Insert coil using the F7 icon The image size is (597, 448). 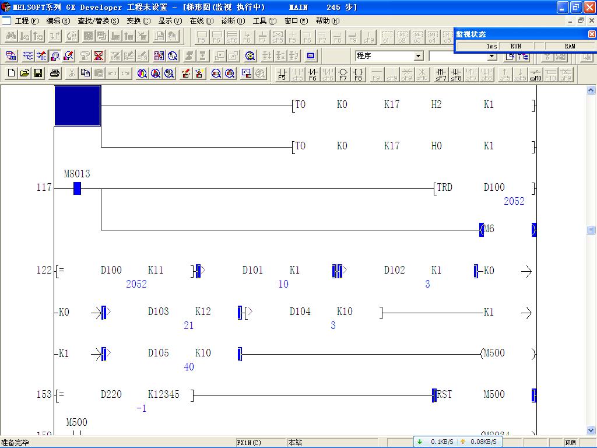coord(343,75)
